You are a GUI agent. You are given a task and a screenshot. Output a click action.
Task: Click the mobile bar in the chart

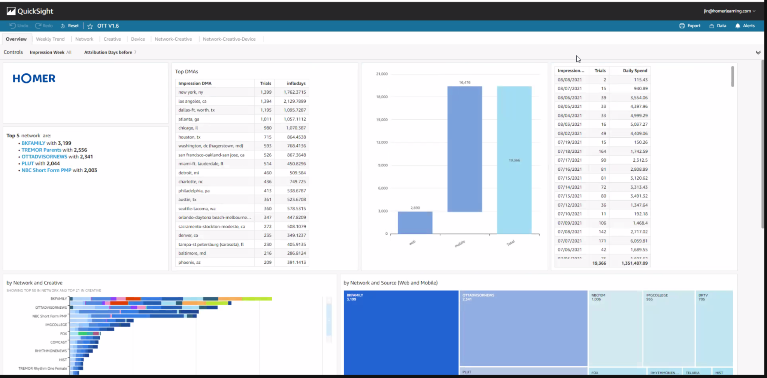(x=464, y=149)
